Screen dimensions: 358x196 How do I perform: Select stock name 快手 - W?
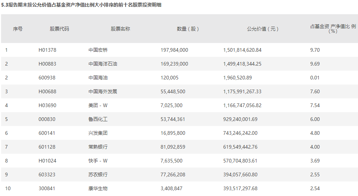(x=98, y=161)
